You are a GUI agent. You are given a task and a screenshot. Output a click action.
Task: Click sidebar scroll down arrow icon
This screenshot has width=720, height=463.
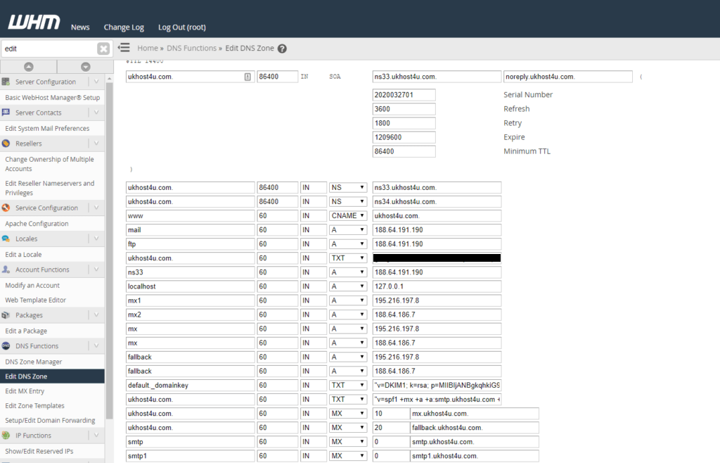pyautogui.click(x=85, y=67)
